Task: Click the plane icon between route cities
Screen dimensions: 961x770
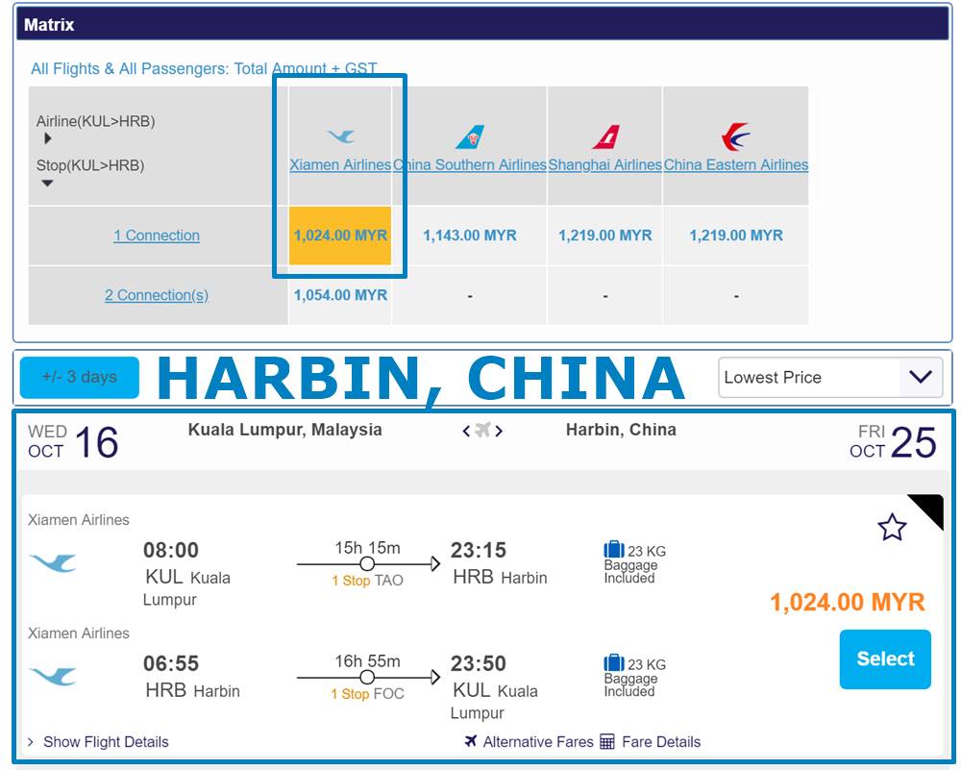Action: click(x=483, y=430)
